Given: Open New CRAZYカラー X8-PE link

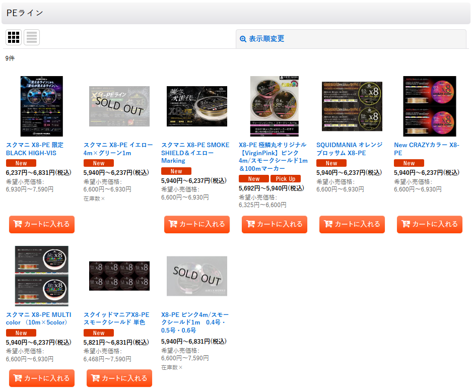Looking at the screenshot, I should coord(427,149).
